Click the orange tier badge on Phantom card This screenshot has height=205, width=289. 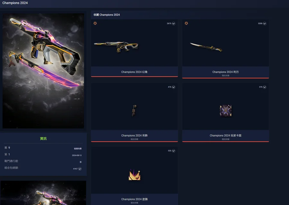point(95,23)
